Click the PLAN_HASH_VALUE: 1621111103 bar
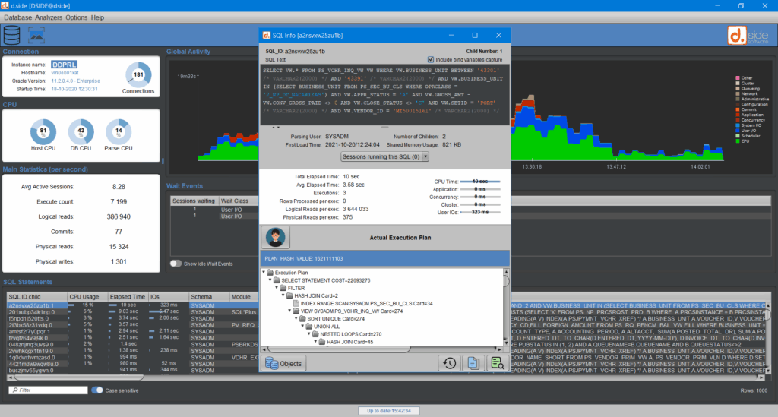778x417 pixels. pos(384,258)
